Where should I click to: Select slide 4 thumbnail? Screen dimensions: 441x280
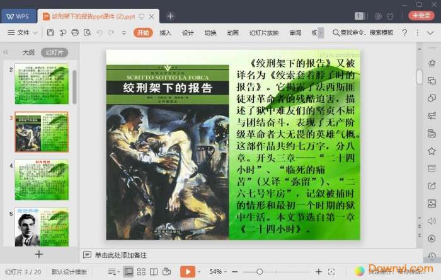(42, 180)
